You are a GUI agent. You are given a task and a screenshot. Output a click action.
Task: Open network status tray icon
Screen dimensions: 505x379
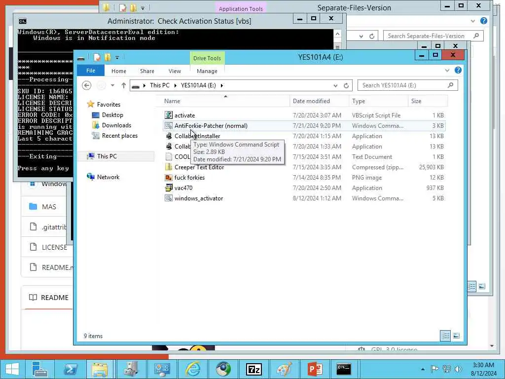[x=446, y=369]
